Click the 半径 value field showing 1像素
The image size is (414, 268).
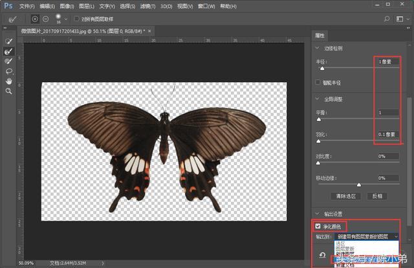click(x=388, y=61)
